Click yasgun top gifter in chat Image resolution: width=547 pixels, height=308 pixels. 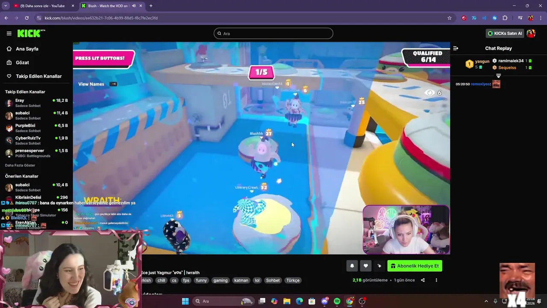point(482,61)
